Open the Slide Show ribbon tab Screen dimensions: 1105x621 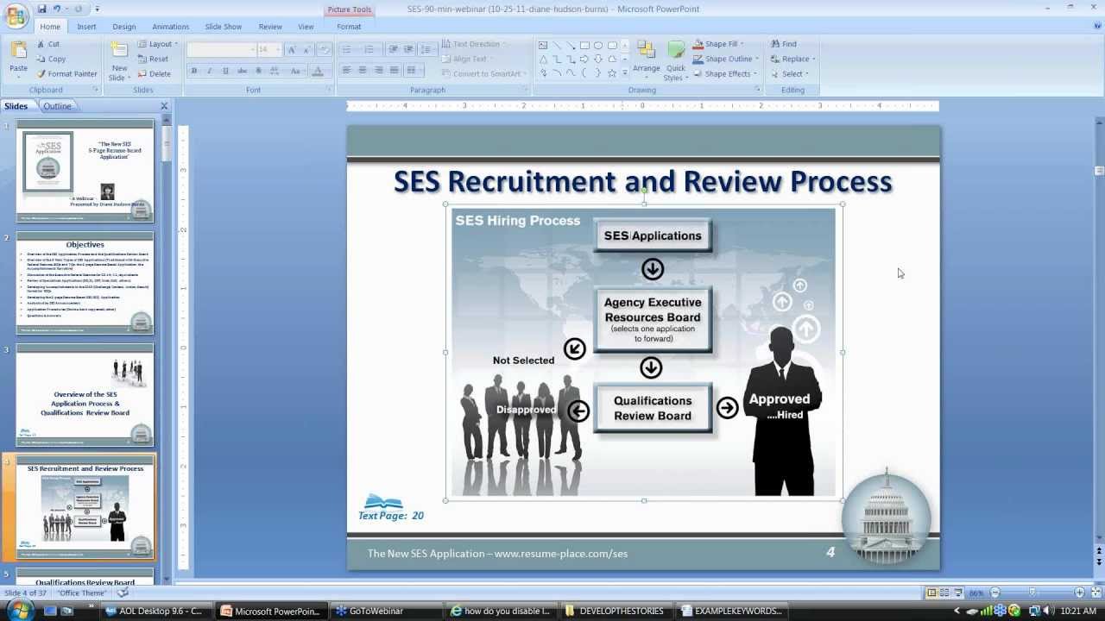pos(224,27)
